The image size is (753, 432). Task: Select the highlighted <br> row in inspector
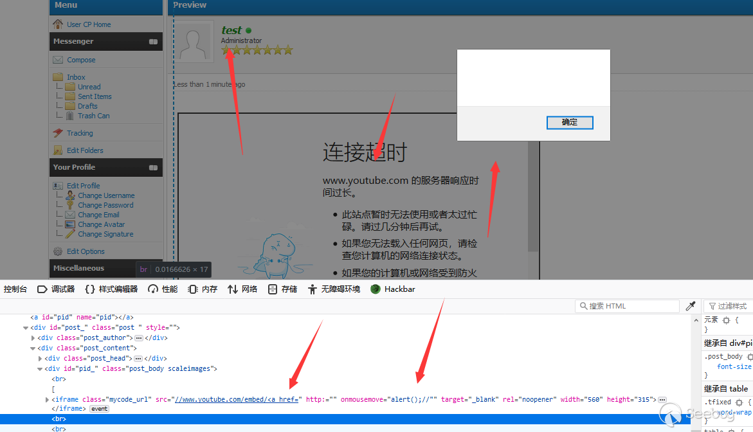(345, 419)
